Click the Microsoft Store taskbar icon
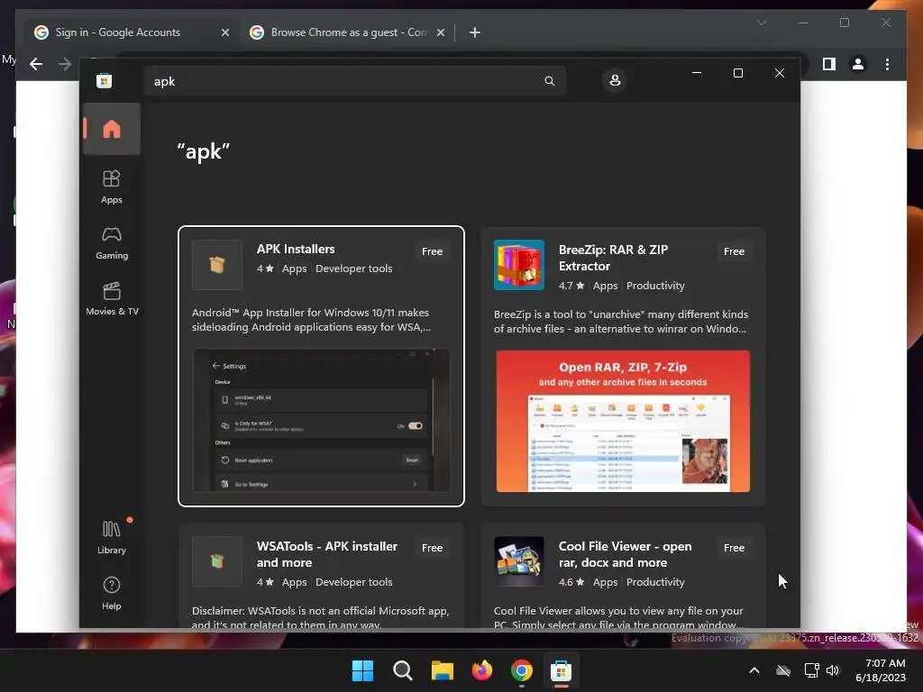Screen dimensions: 923x692 click(x=561, y=670)
